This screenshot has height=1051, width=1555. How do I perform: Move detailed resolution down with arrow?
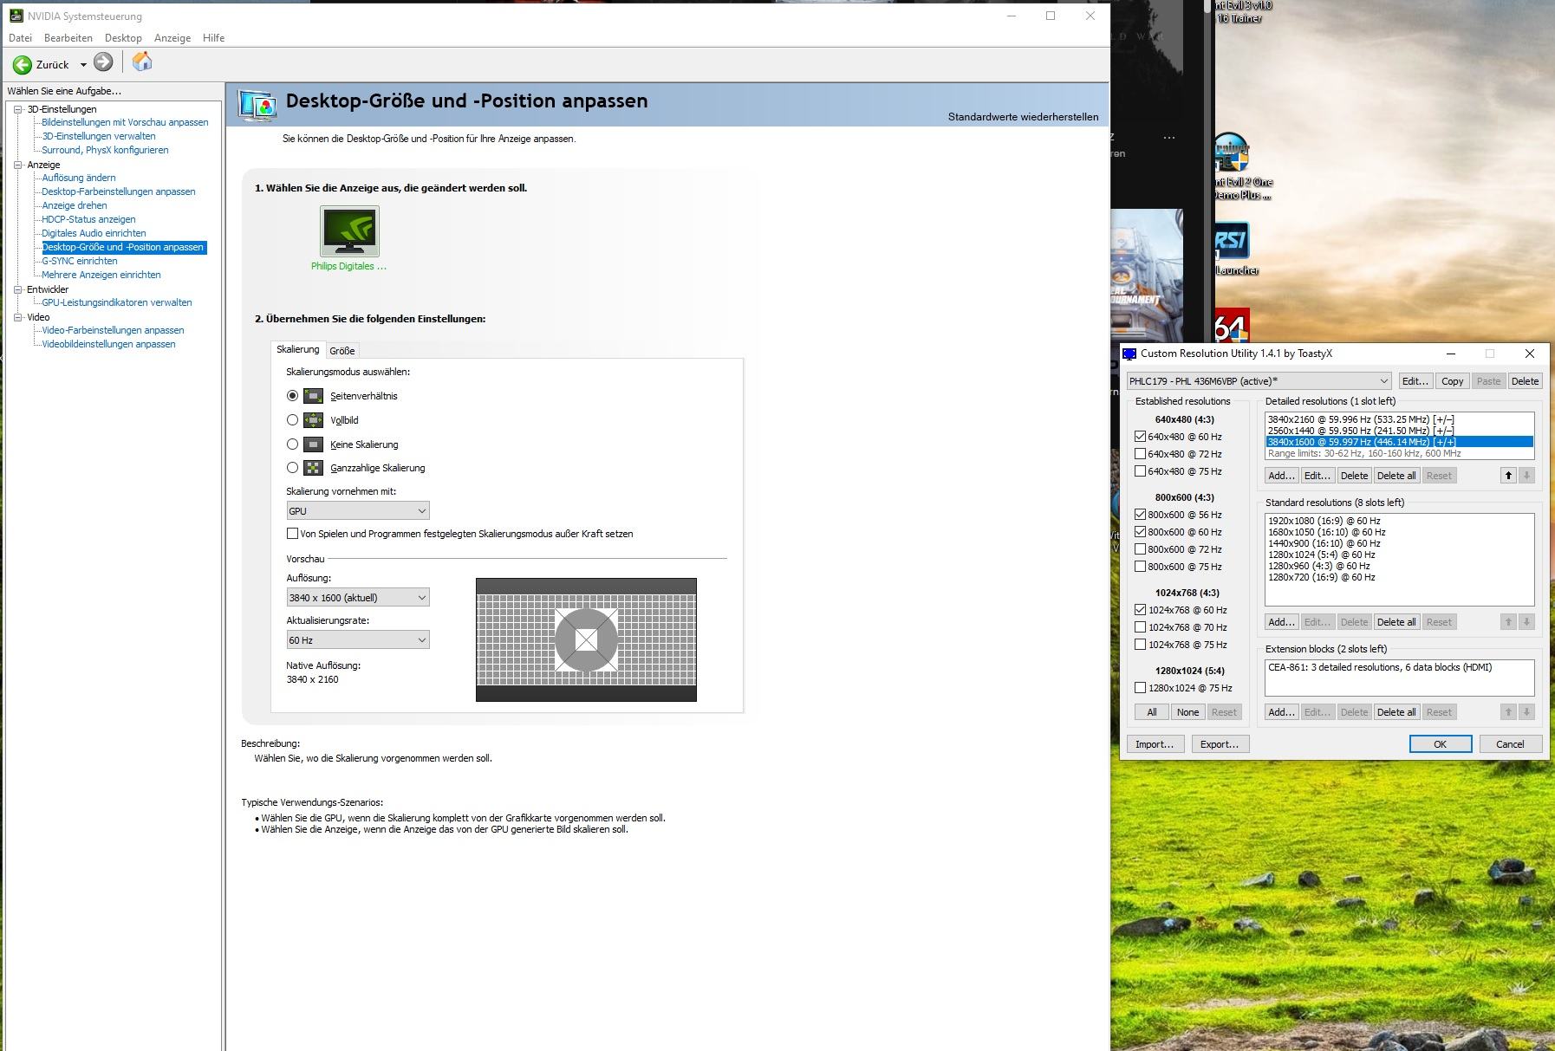tap(1526, 476)
